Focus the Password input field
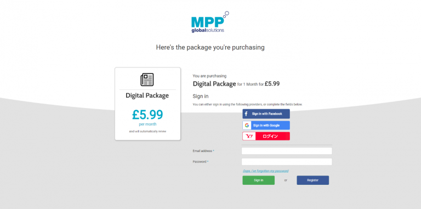421x209 pixels. click(287, 162)
